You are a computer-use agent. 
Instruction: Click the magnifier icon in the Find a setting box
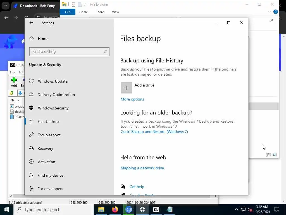pos(105,52)
